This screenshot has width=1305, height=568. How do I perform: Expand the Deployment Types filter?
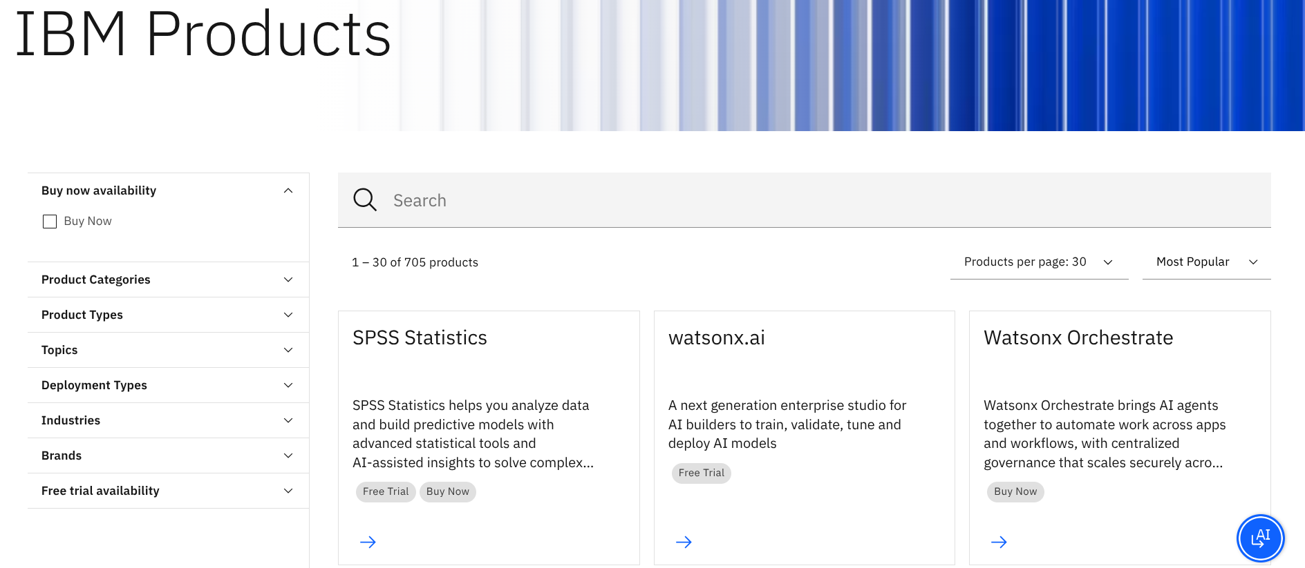pos(168,385)
